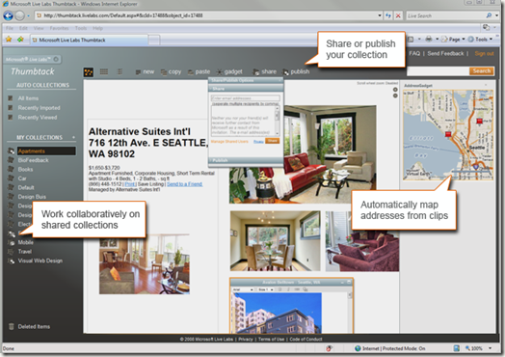Click the browser Forward button
505x357 pixels.
tap(20, 15)
